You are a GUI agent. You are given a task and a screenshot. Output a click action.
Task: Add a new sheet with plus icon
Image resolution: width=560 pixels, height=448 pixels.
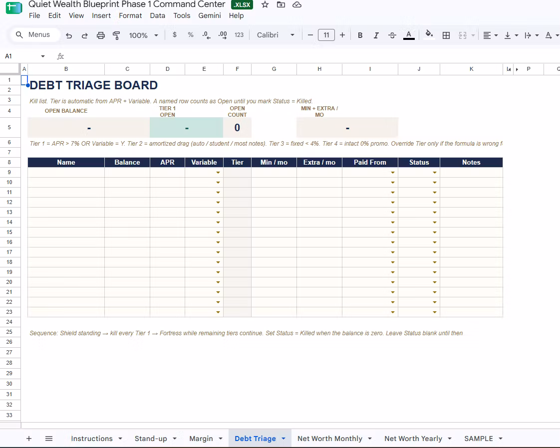coord(29,439)
